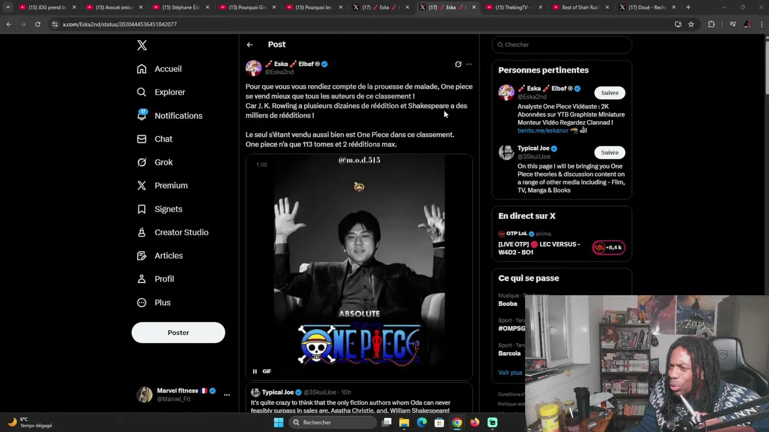This screenshot has width=769, height=432.
Task: Open Typical Joe's profile in relevant people
Action: click(533, 148)
